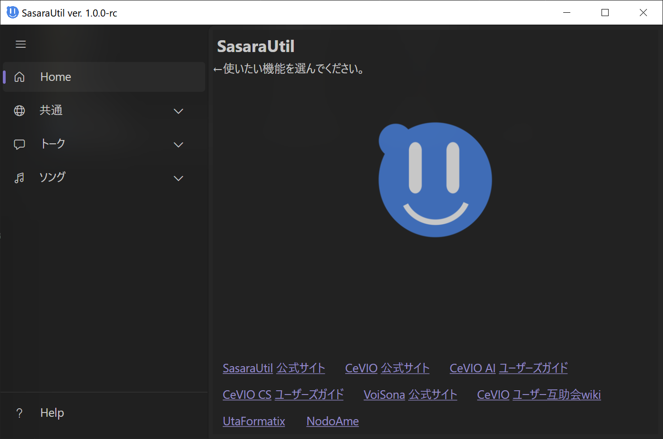Screen dimensions: 663x439
Task: Click the SasaraUtil page heading
Action: click(256, 46)
